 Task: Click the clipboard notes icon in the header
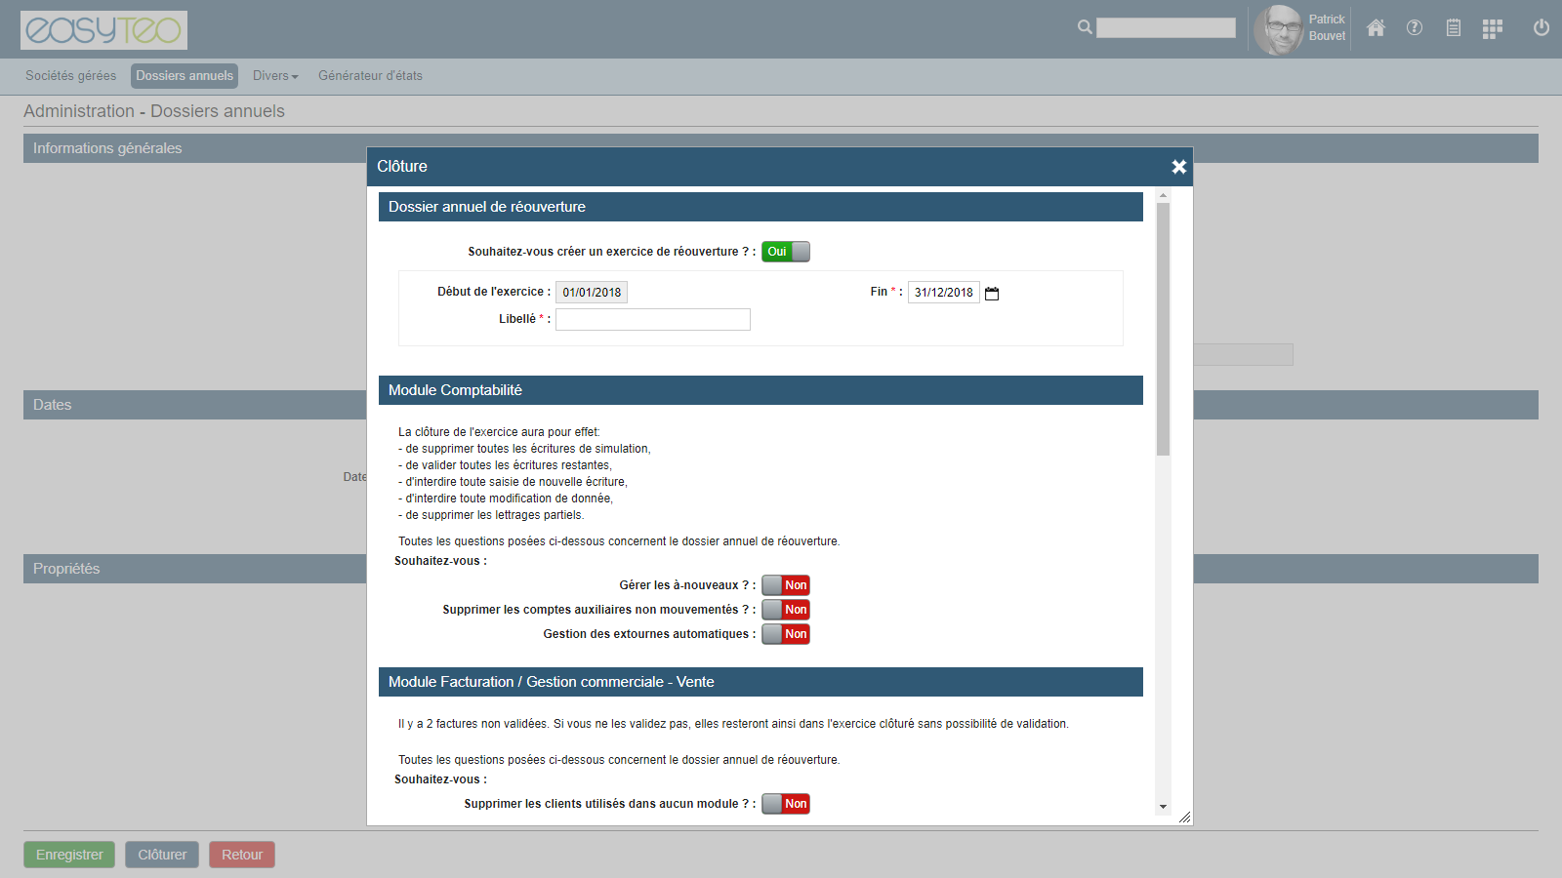pyautogui.click(x=1454, y=28)
